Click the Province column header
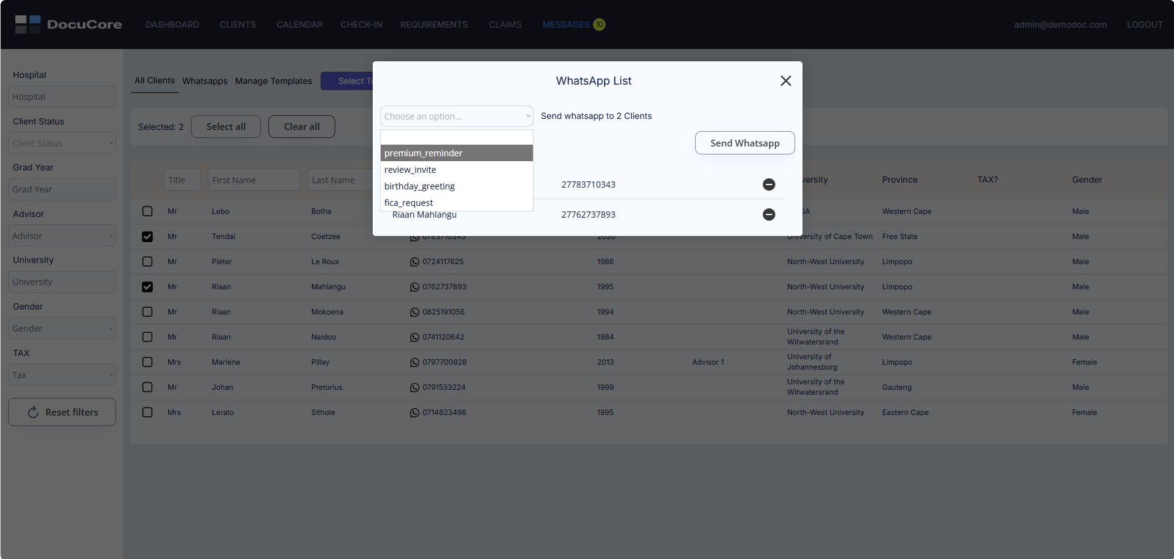Screen dimensions: 1174x559 click(900, 180)
